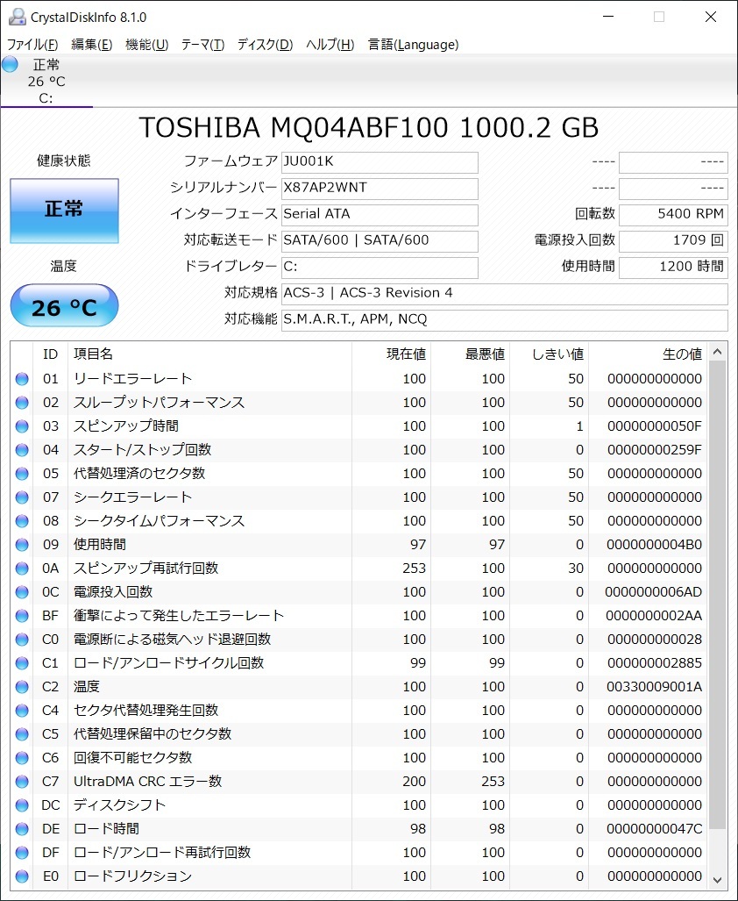
Task: Click the status orb for C0 row
Action: point(22,640)
